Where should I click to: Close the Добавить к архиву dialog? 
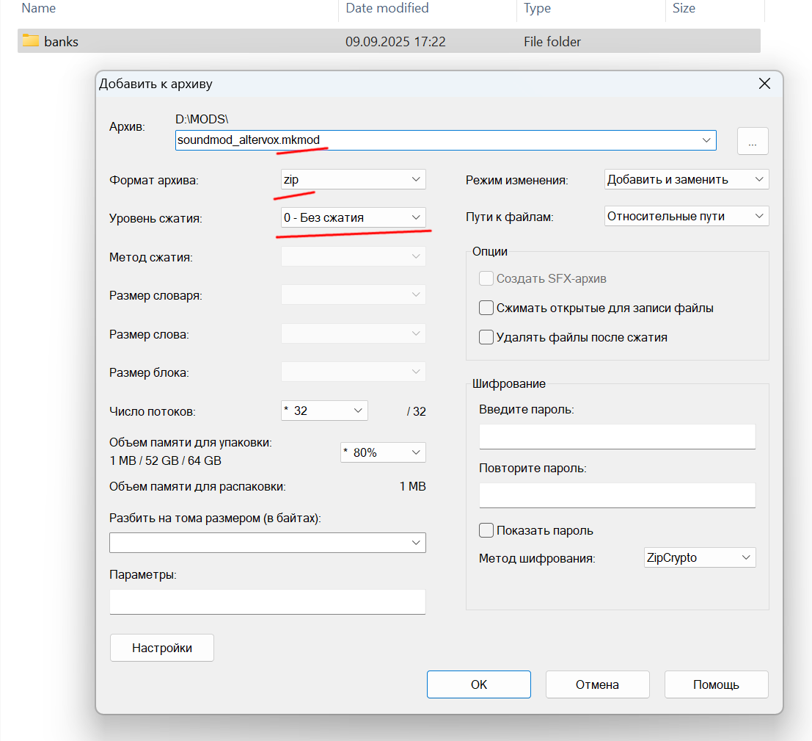coord(764,84)
